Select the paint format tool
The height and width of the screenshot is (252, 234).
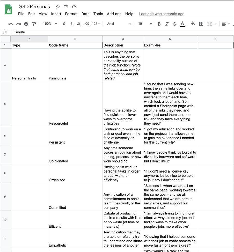click(x=34, y=24)
